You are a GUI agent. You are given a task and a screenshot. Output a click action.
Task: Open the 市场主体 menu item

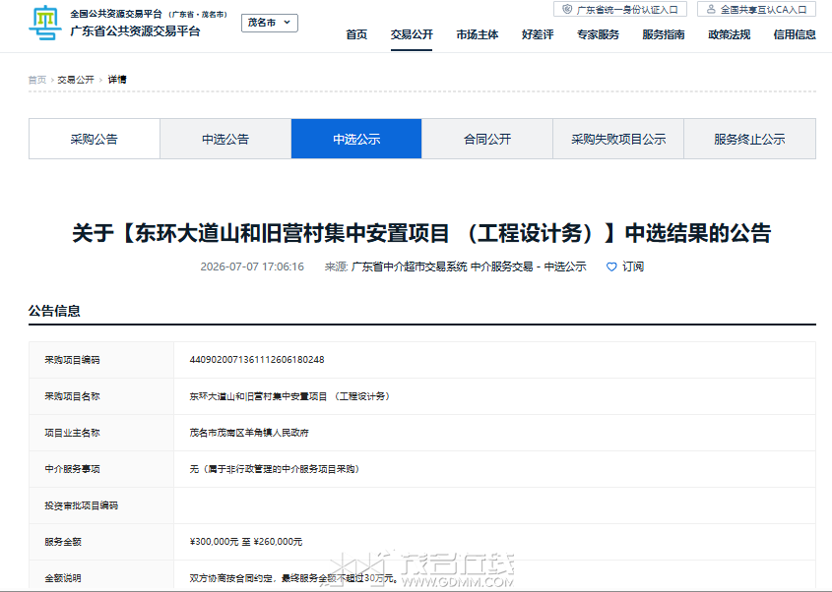click(x=477, y=34)
